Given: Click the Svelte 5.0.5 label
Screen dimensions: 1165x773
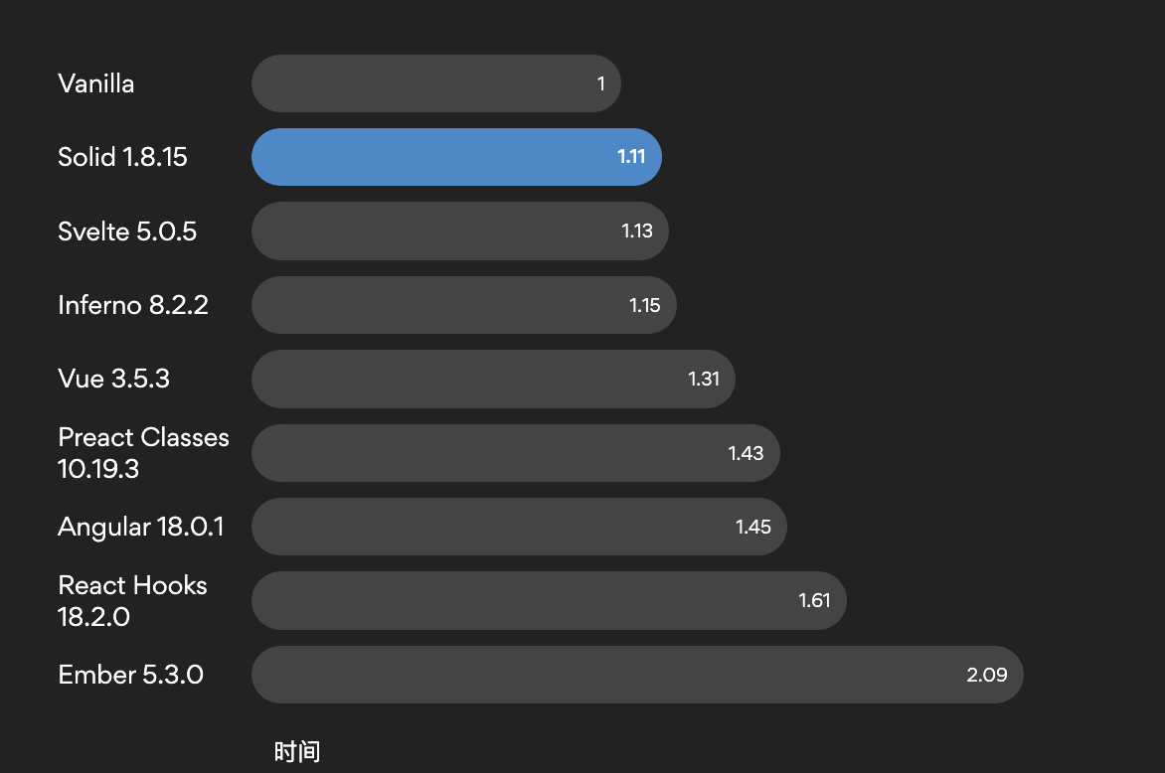Looking at the screenshot, I should pos(127,231).
